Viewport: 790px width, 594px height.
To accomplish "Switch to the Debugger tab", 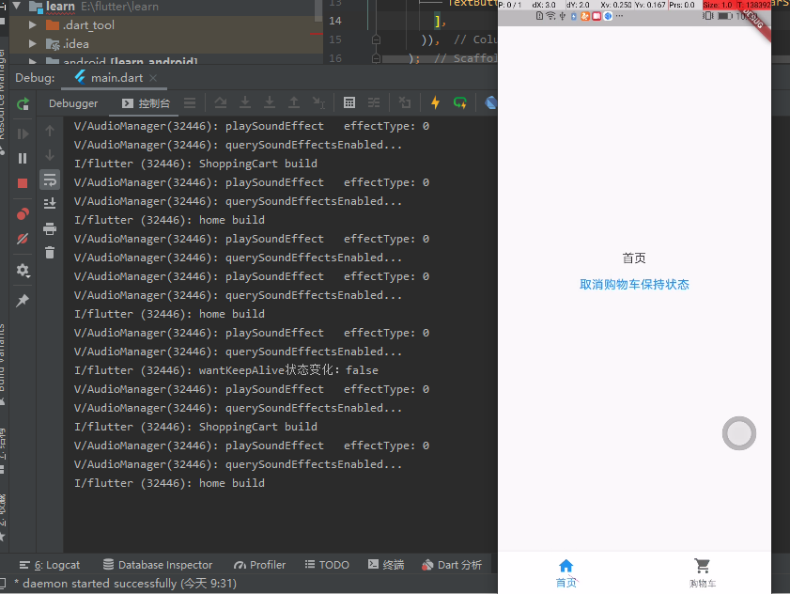I will (73, 103).
